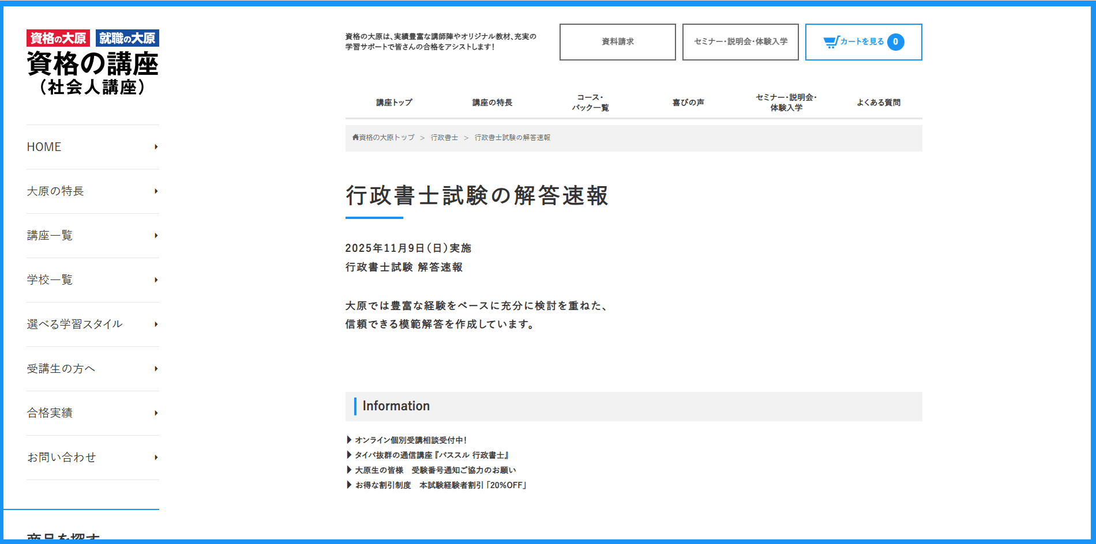Click the 資格の大原 red logo

point(58,38)
